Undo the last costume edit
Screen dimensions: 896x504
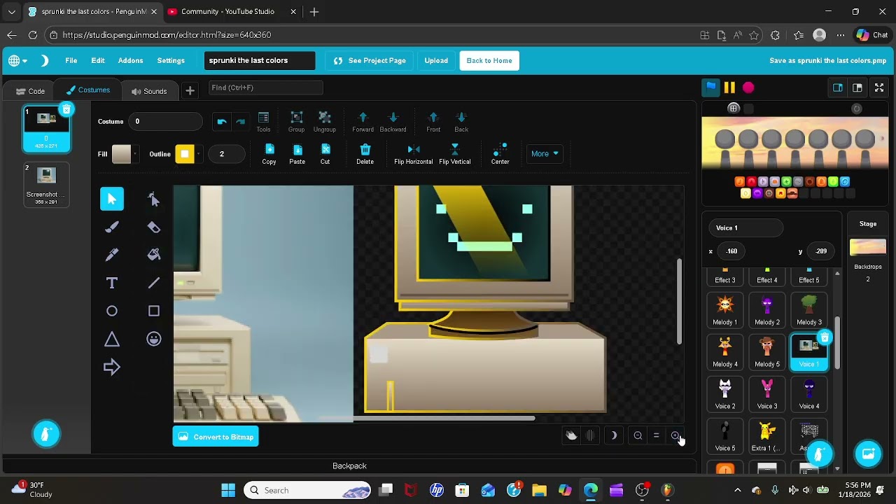[x=222, y=122]
